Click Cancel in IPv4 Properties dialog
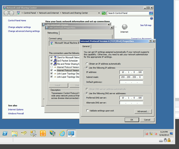Viewport: 179px width, 149px height. pyautogui.click(x=147, y=120)
